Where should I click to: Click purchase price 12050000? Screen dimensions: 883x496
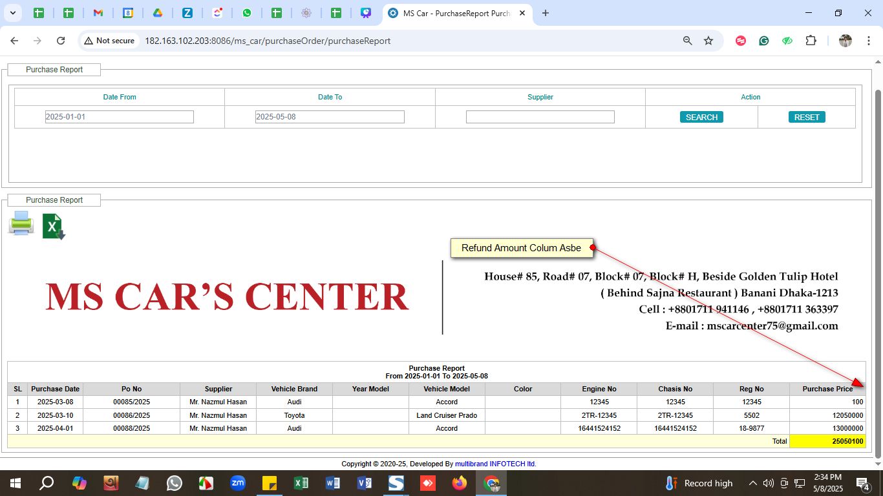coord(827,415)
